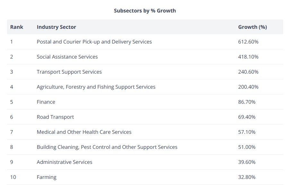The height and width of the screenshot is (185, 288).
Task: Select the Road Transport entry
Action: pyautogui.click(x=55, y=117)
